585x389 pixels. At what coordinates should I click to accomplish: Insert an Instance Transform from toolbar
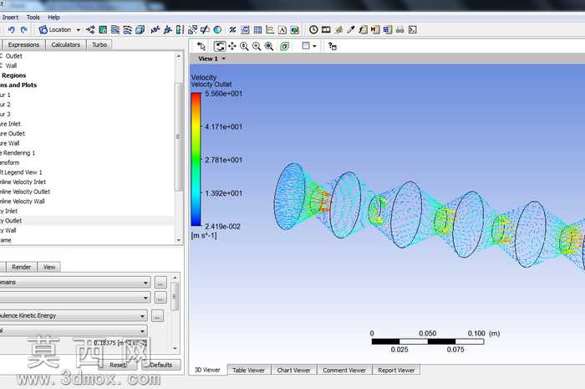(x=192, y=29)
